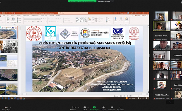Click zerdem@gmail.com email link on slide
The image size is (182, 111).
[x=111, y=90]
